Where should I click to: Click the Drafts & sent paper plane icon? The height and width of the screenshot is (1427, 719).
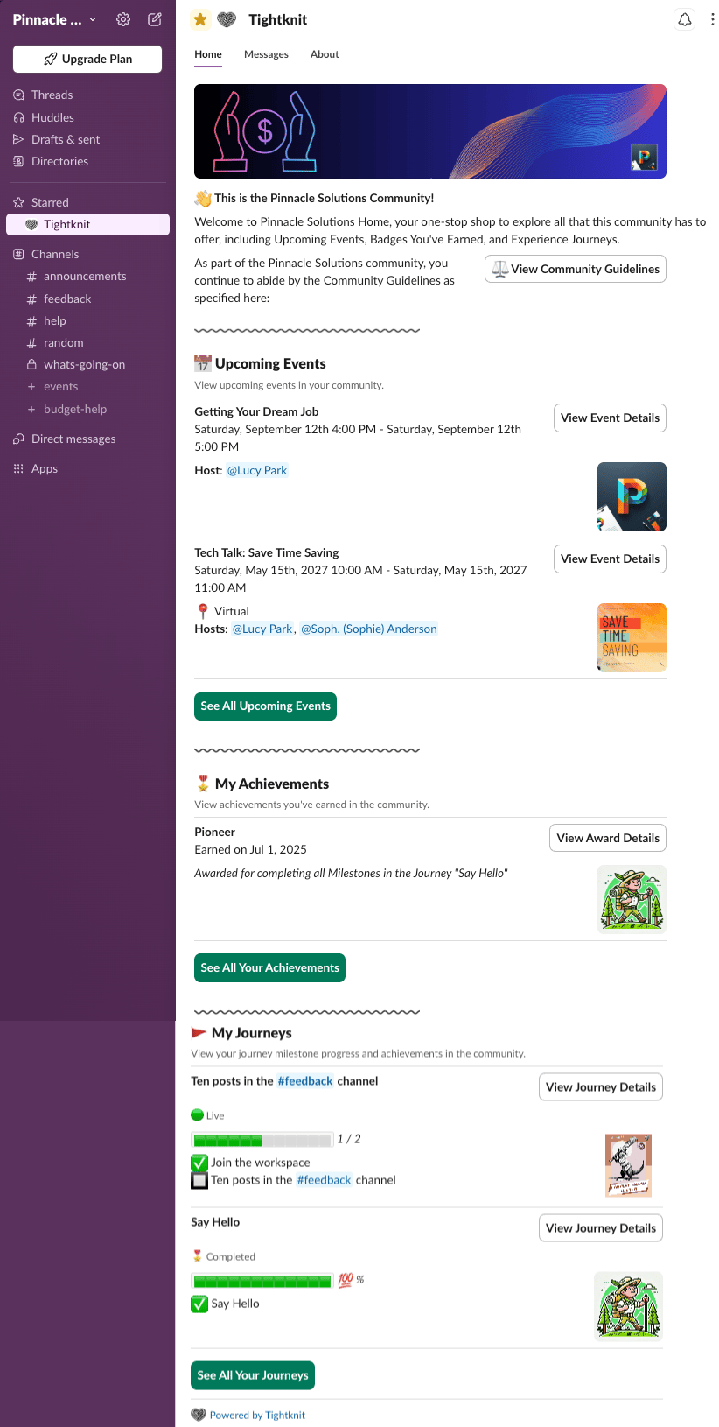18,139
